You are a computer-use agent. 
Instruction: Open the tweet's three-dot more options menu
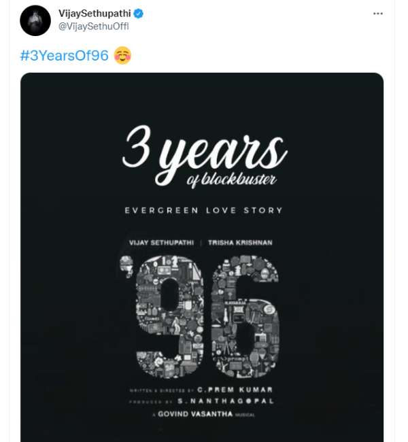coord(377,14)
